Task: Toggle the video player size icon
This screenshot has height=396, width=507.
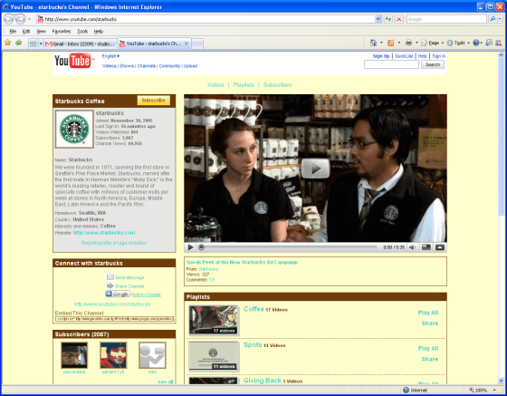Action: point(426,247)
